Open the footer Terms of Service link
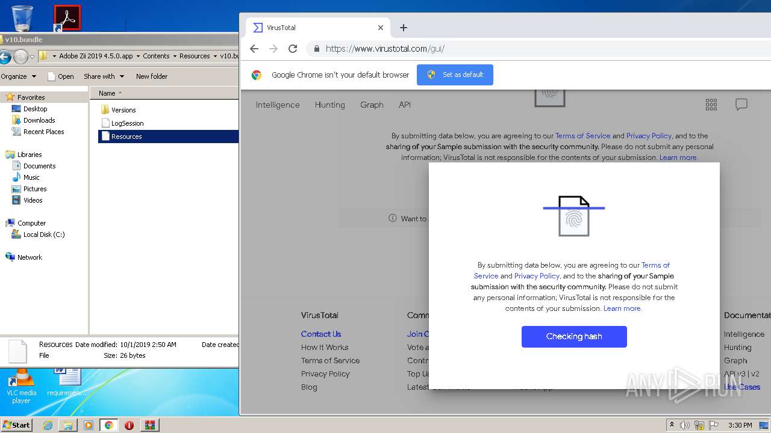This screenshot has height=433, width=771. coord(330,360)
